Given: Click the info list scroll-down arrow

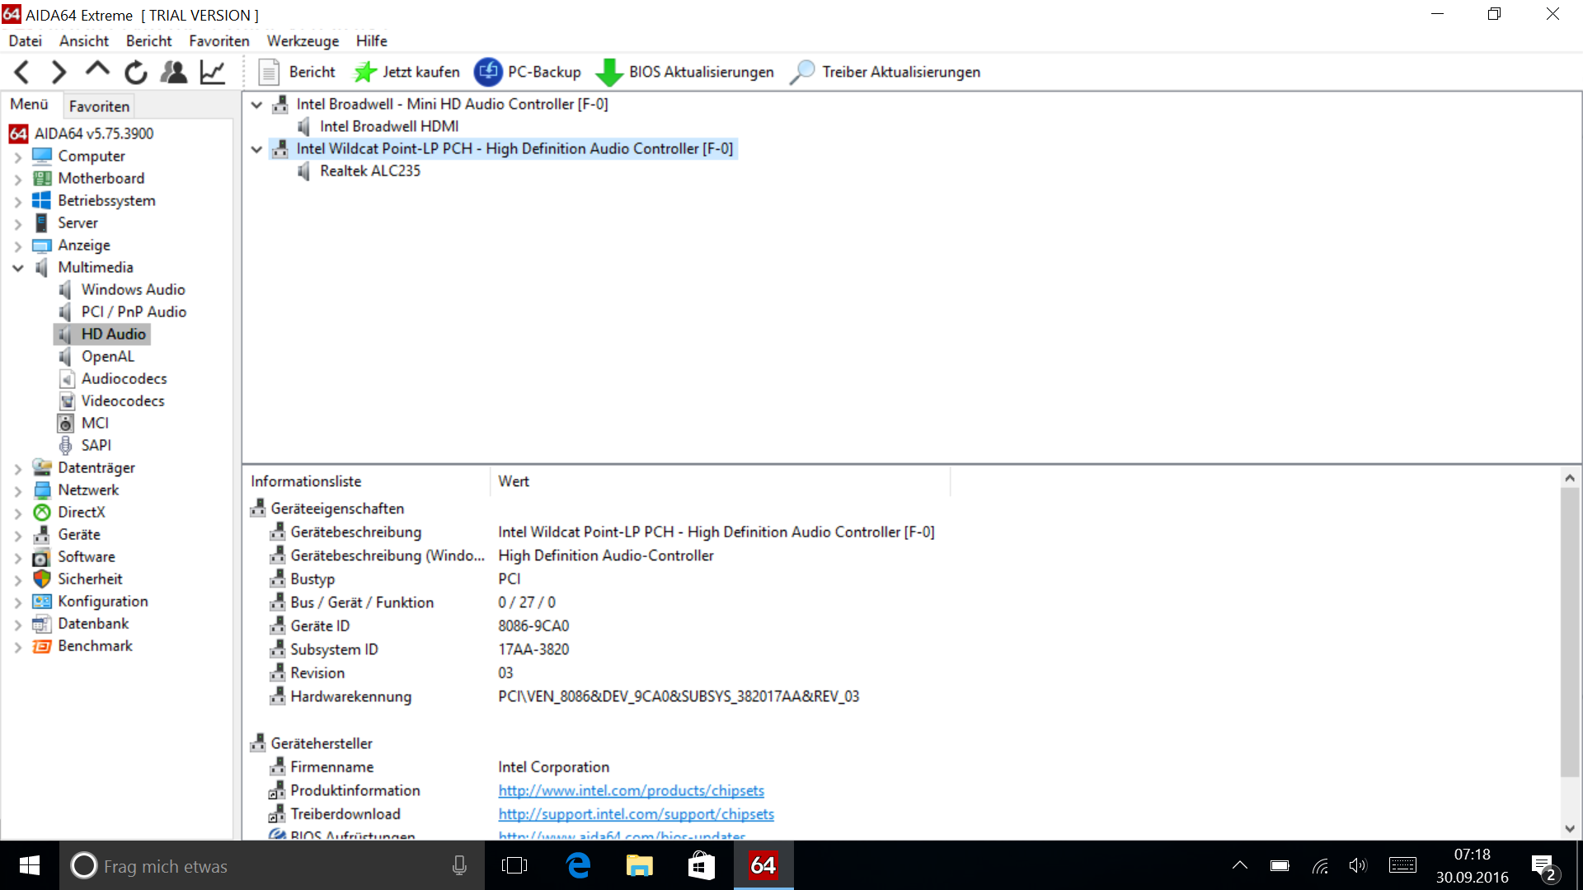Looking at the screenshot, I should pos(1570,829).
